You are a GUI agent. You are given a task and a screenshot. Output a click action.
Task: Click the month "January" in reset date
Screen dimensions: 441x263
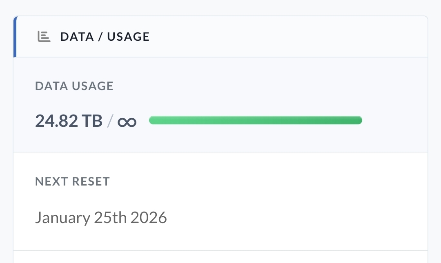pos(62,218)
